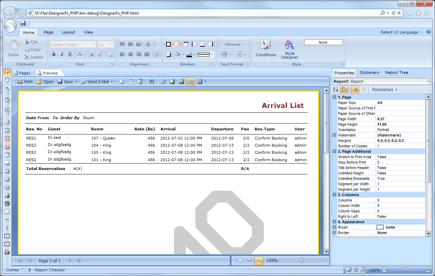Go to the first page in the preview navigator
435x276 pixels.
(x=21, y=261)
